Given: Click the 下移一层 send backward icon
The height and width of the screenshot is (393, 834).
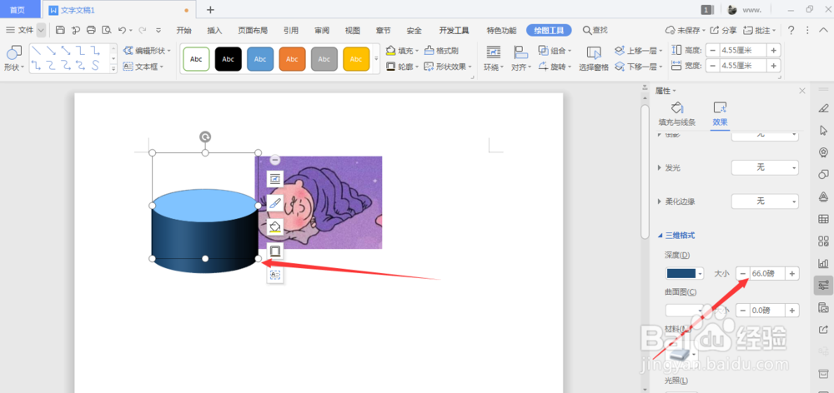Looking at the screenshot, I should pyautogui.click(x=619, y=67).
